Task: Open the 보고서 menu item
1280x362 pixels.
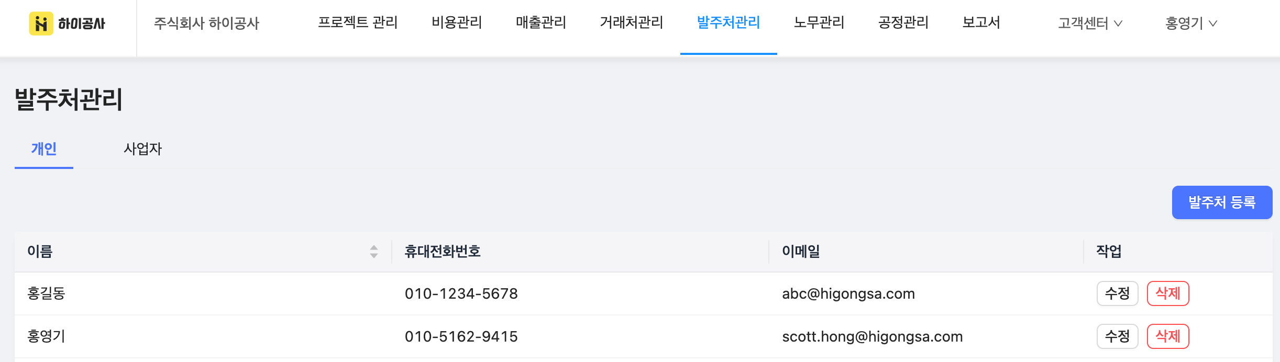Action: click(x=981, y=22)
